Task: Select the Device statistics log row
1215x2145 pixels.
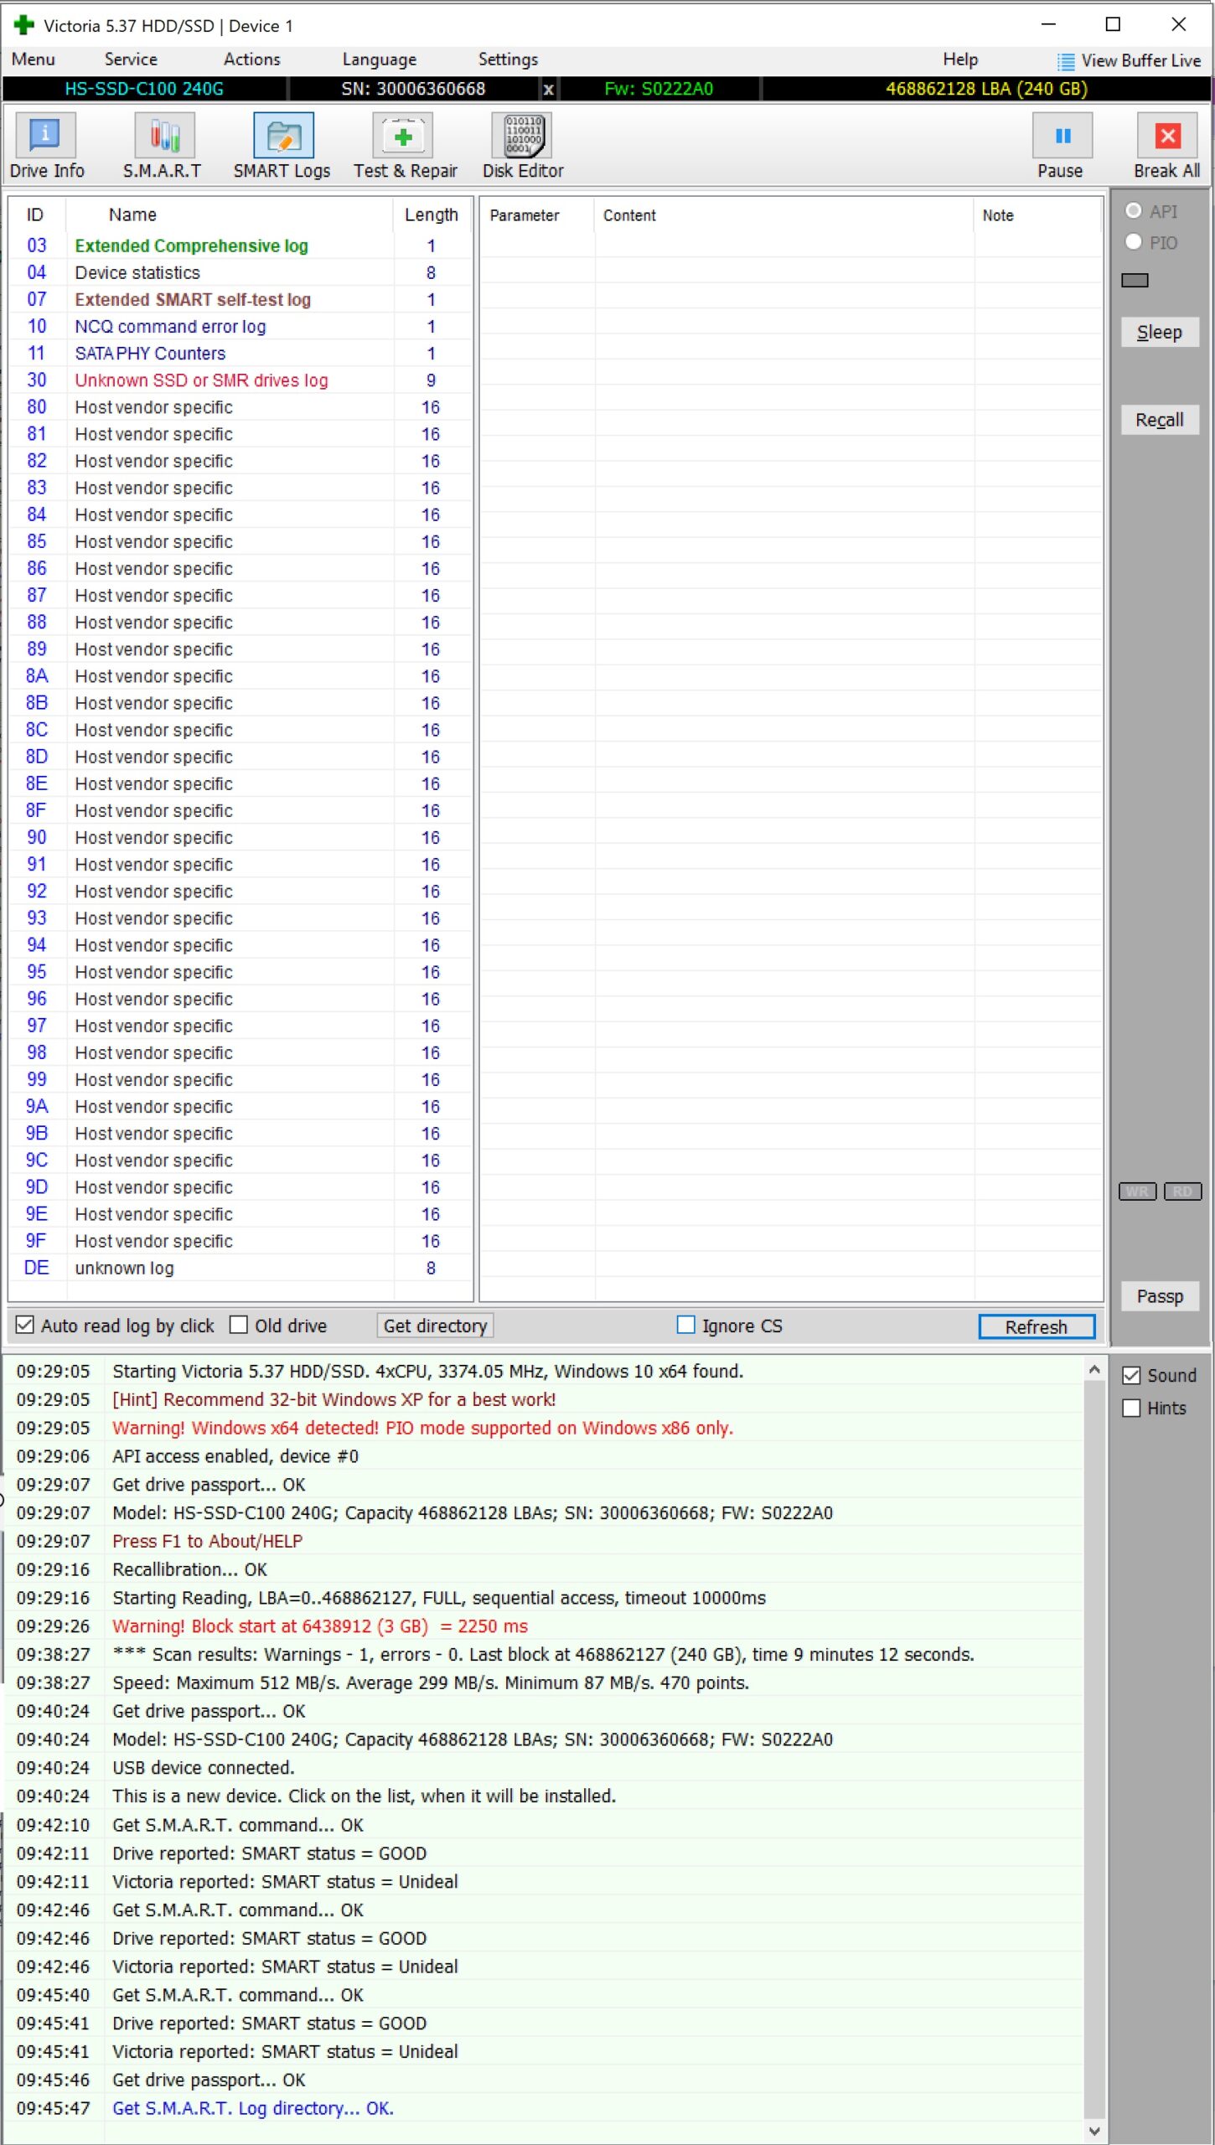Action: coord(240,272)
